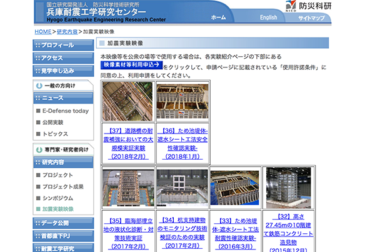This screenshot has height=252, width=365.
Task: Open thumbnail of experiment 32 ten-story building
Action: tap(288, 188)
